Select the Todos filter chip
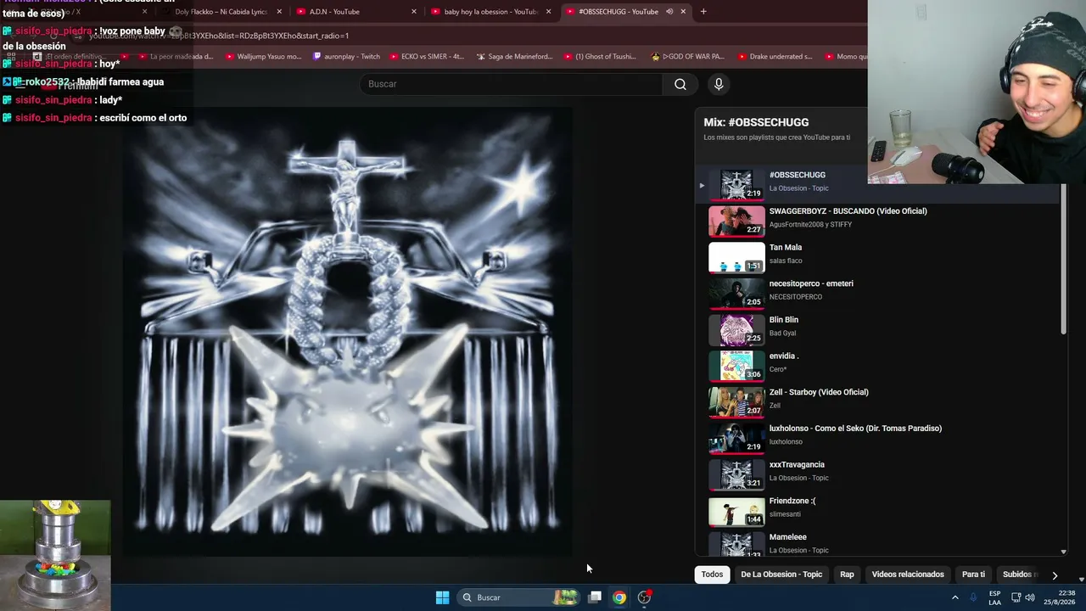1086x611 pixels. pyautogui.click(x=712, y=575)
